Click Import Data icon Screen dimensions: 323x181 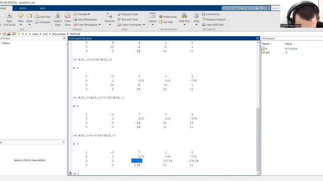pyautogui.click(x=58, y=16)
